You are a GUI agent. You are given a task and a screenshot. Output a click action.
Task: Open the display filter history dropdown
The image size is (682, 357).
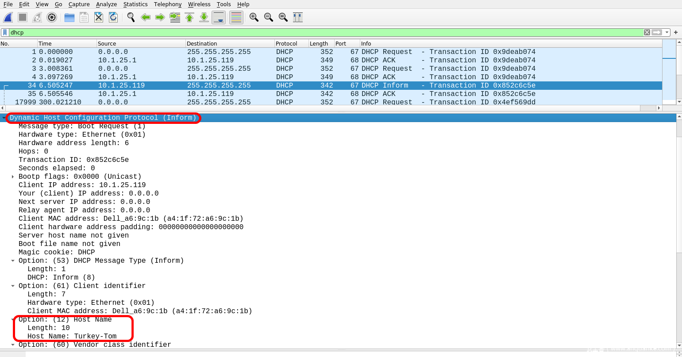click(667, 32)
